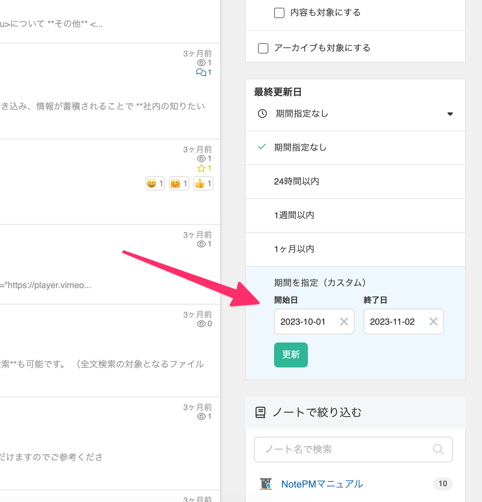The height and width of the screenshot is (502, 482).
Task: Enable 内容も対象にする checkbox
Action: coord(279,13)
